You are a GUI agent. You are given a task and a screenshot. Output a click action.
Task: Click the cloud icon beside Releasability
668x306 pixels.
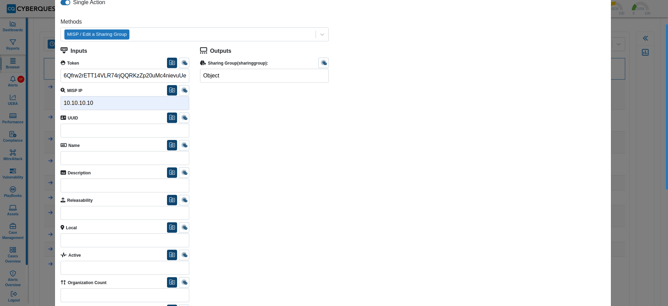pyautogui.click(x=184, y=200)
